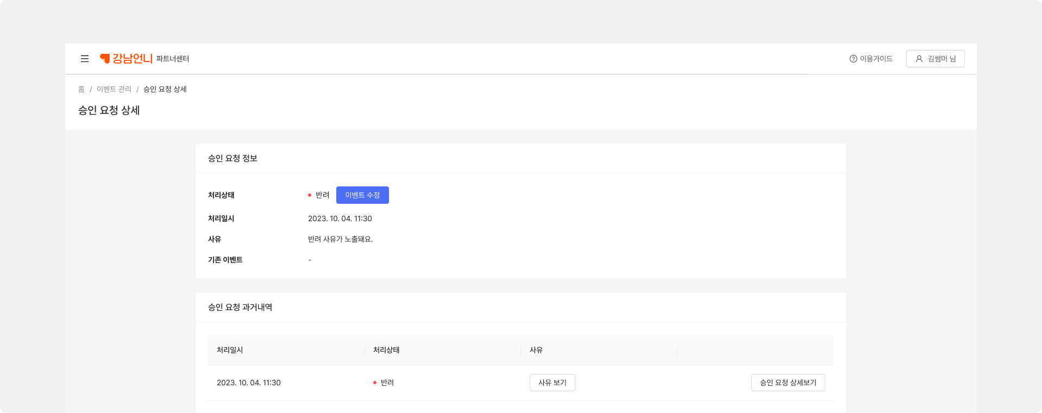Click the 사유 보기 button
This screenshot has height=413, width=1042.
(552, 383)
